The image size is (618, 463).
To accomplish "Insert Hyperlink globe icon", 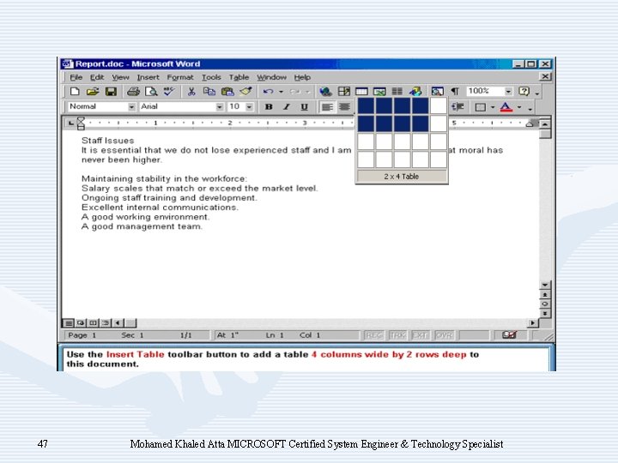I will 325,92.
